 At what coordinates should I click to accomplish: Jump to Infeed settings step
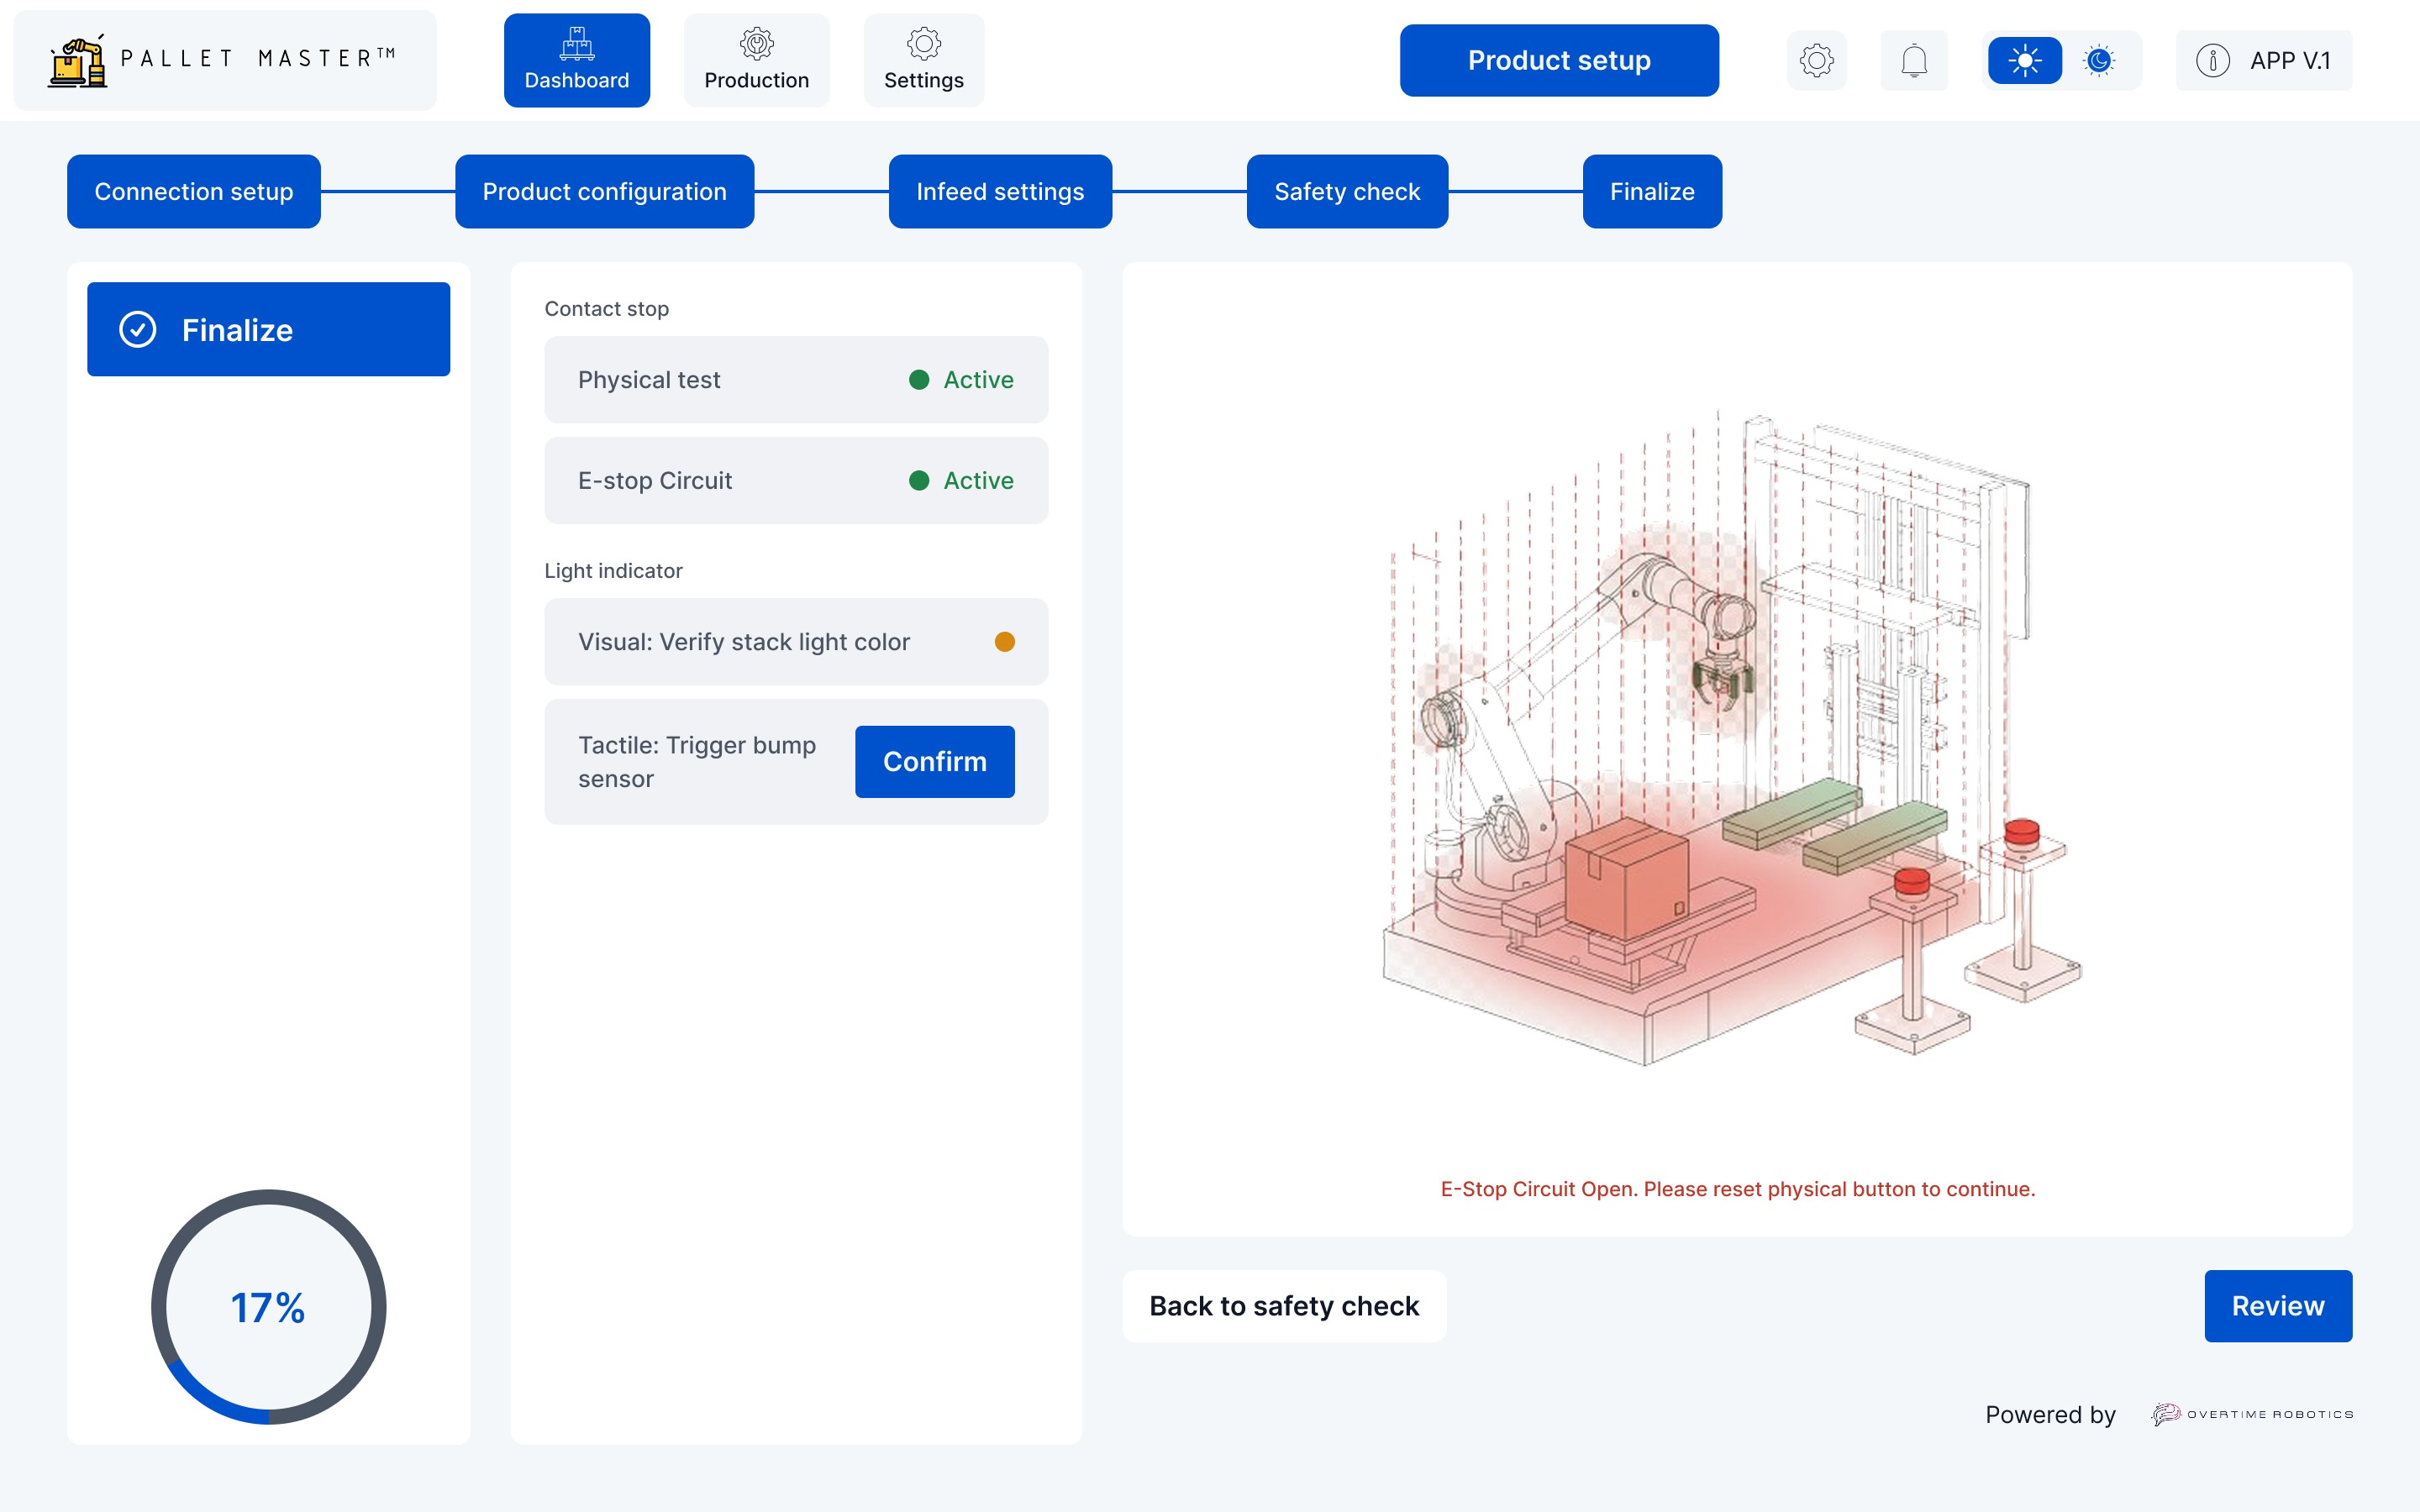point(1000,191)
